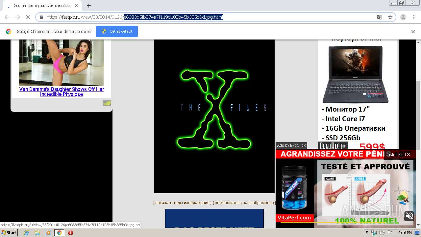The width and height of the screenshot is (421, 237).
Task: Open Google Translate icon in address bar
Action: [380, 17]
